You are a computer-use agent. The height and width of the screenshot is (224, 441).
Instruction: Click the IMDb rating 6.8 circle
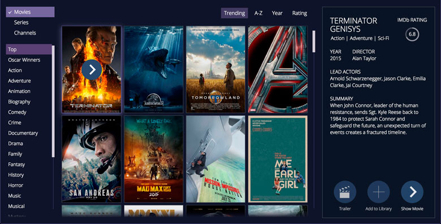(412, 35)
